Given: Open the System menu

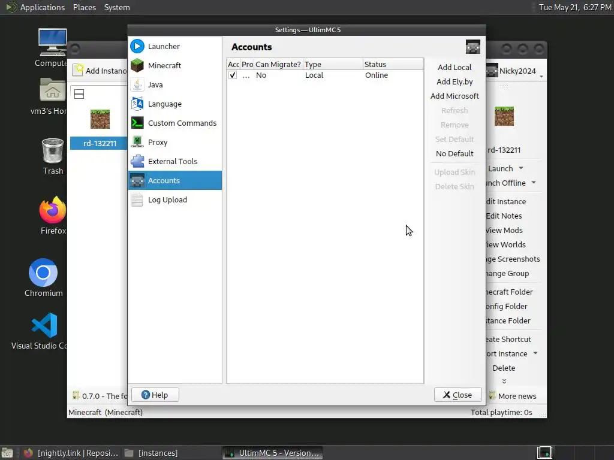Looking at the screenshot, I should (x=117, y=7).
